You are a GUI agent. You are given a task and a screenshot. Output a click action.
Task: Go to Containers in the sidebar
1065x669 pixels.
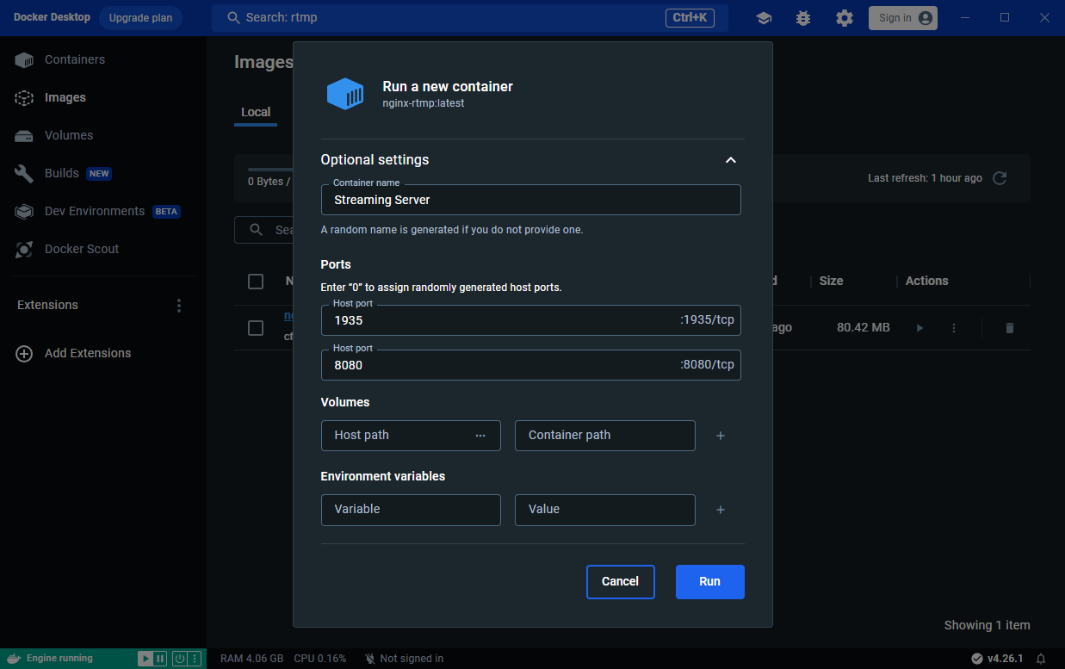74,59
